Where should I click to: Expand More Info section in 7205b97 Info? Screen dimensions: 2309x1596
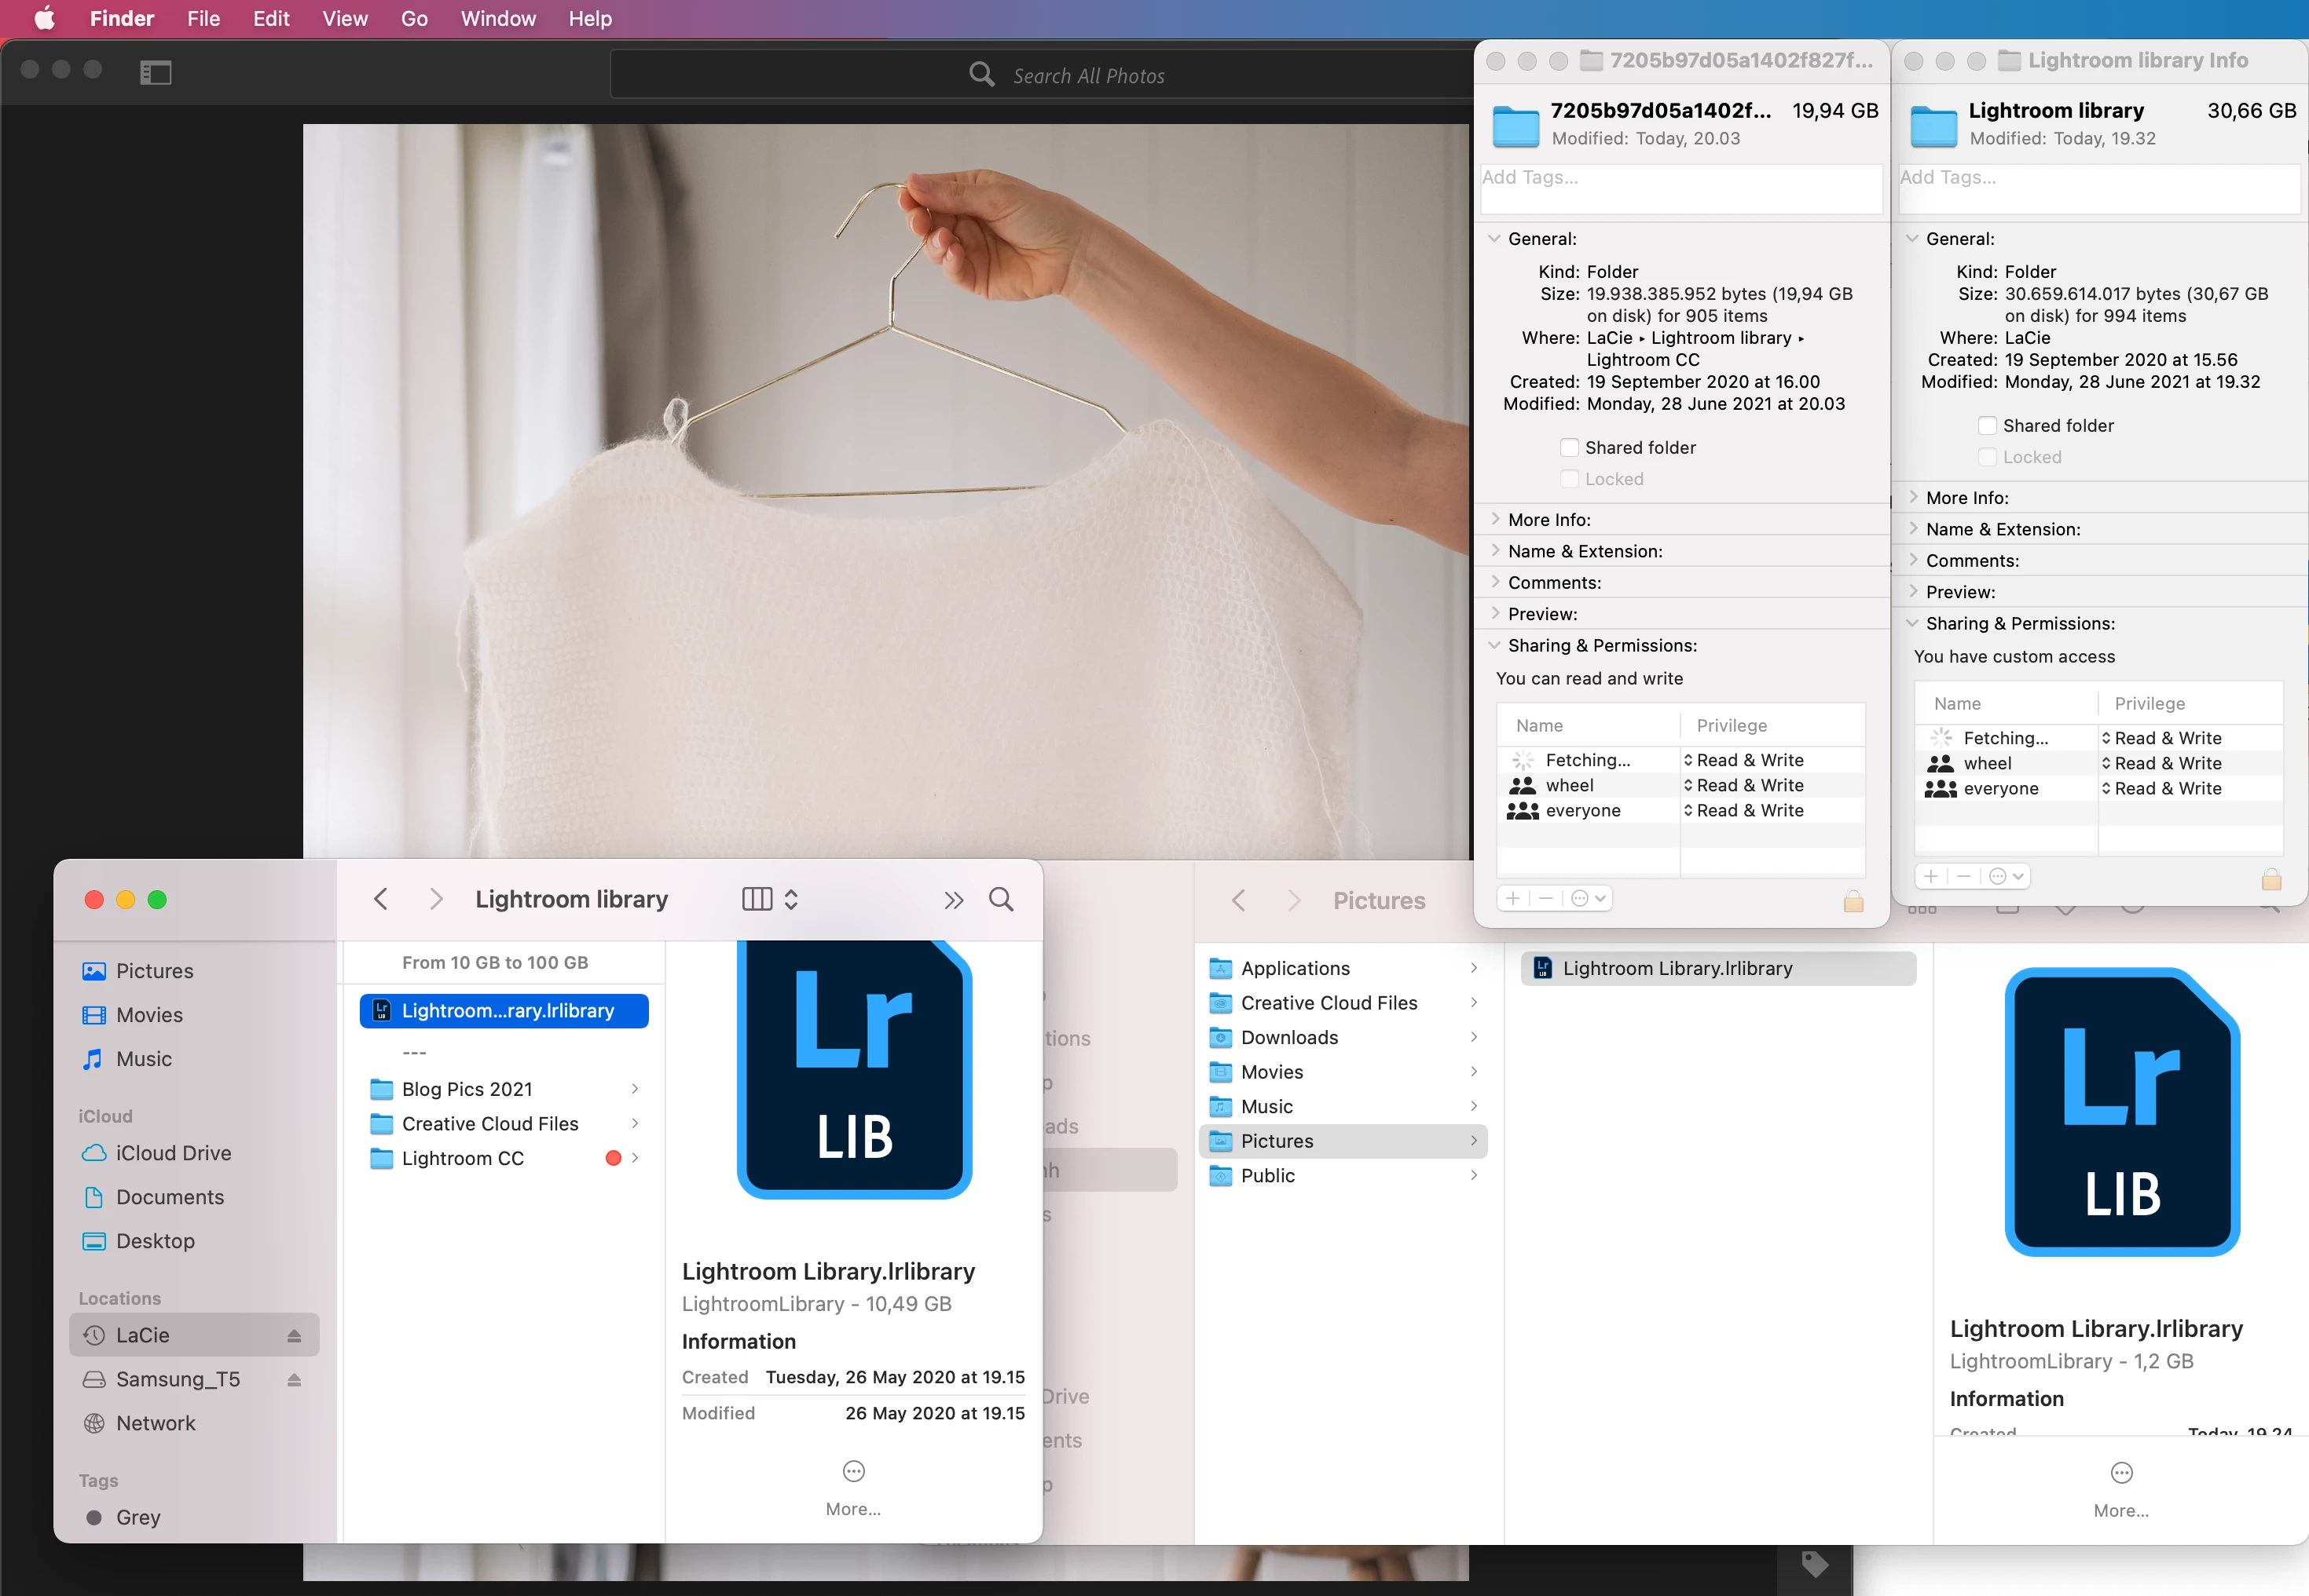click(1495, 519)
